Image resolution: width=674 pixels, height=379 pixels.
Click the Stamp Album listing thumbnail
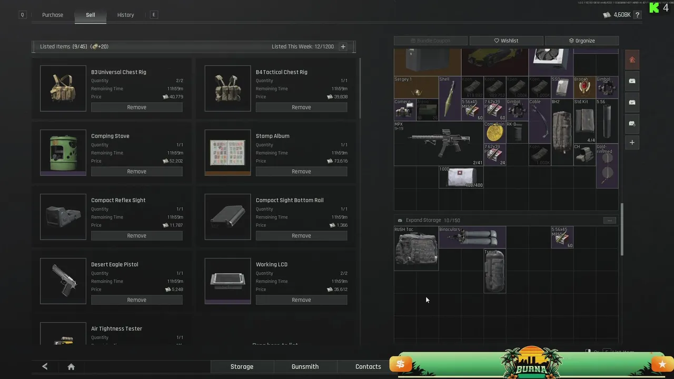pos(227,153)
